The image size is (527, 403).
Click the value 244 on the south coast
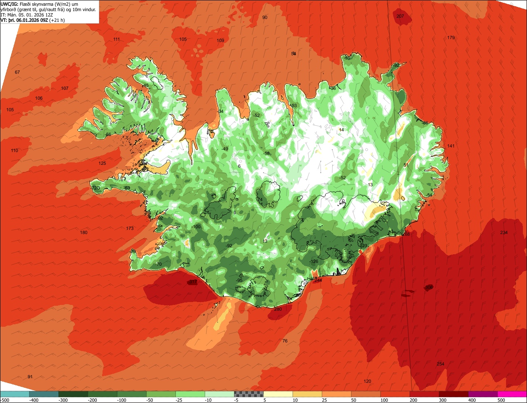(x=318, y=280)
